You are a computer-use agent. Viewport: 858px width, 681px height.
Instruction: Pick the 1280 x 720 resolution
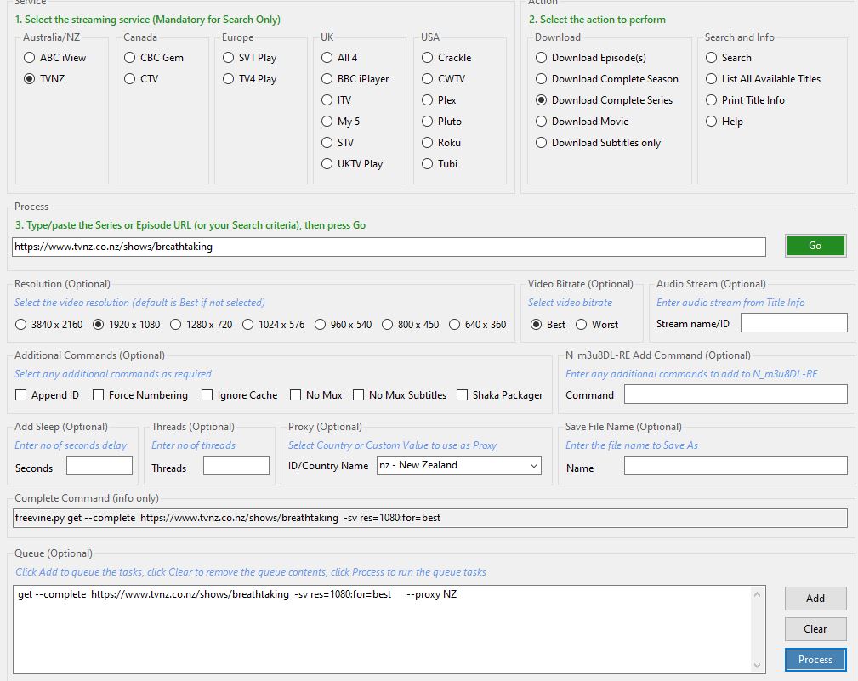(176, 325)
